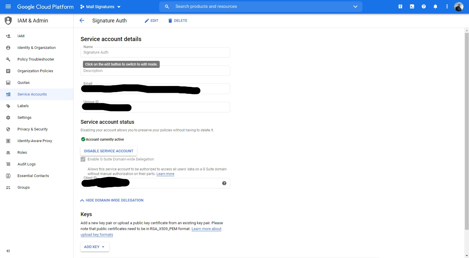Screen dimensions: 469x258
Task: Click the Roles hat icon
Action: pos(8,153)
